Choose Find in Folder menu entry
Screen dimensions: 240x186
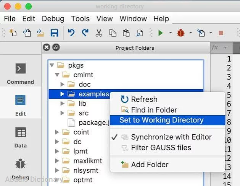[x=168, y=110]
